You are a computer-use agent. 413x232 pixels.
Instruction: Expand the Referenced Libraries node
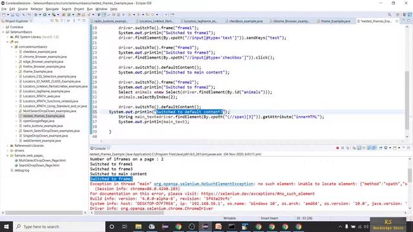point(7,146)
